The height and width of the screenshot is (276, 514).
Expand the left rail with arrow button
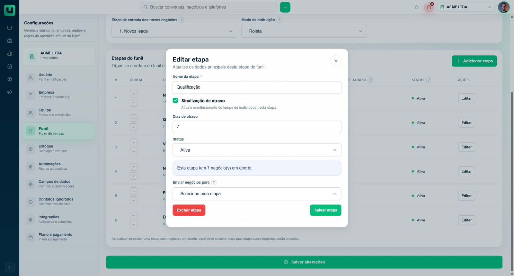click(10, 267)
